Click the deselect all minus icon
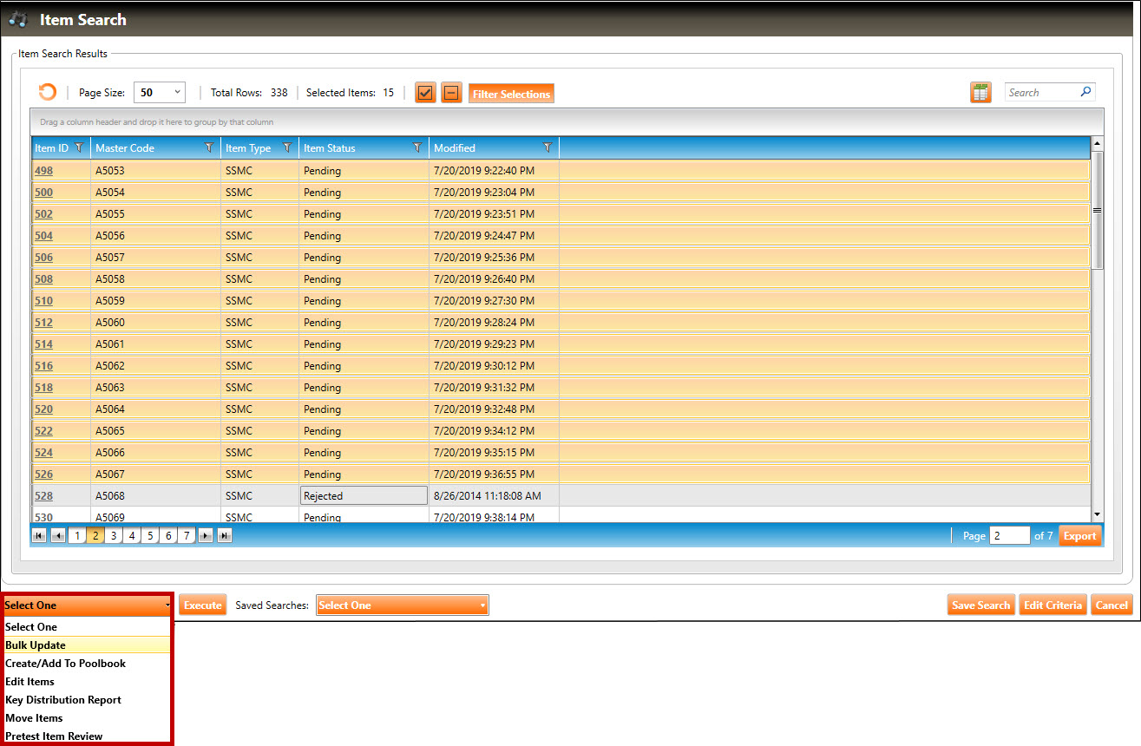The width and height of the screenshot is (1141, 746). [x=451, y=93]
